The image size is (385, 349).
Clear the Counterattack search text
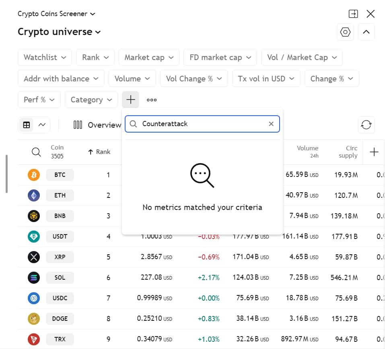coord(271,124)
